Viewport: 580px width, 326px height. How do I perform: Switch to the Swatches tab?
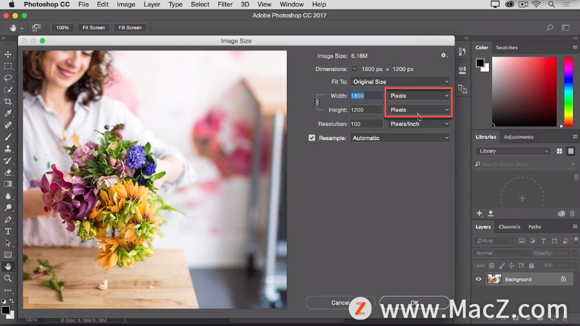coord(506,48)
